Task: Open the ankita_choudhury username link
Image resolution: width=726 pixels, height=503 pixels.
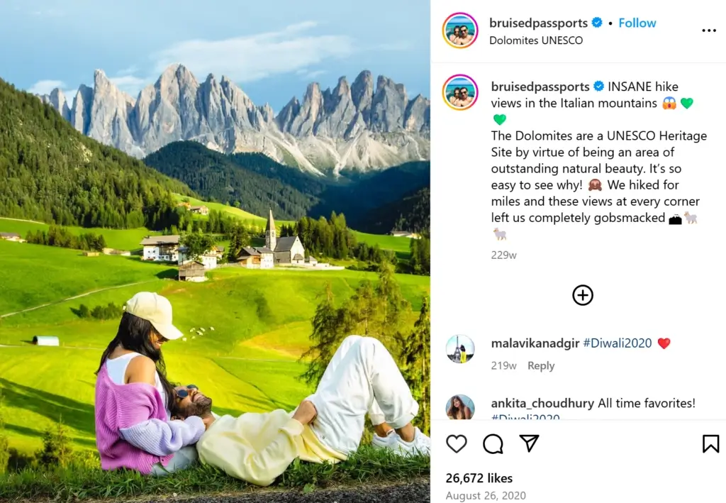Action: [x=542, y=403]
